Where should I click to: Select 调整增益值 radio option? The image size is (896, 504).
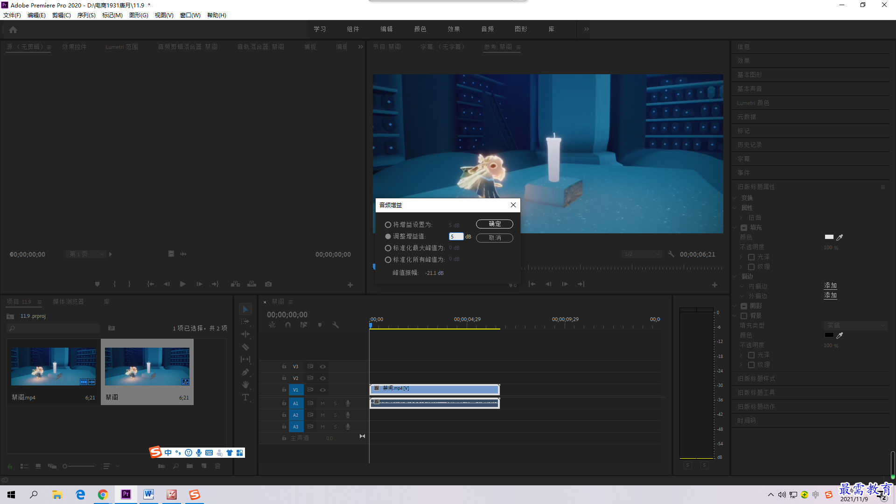point(388,237)
